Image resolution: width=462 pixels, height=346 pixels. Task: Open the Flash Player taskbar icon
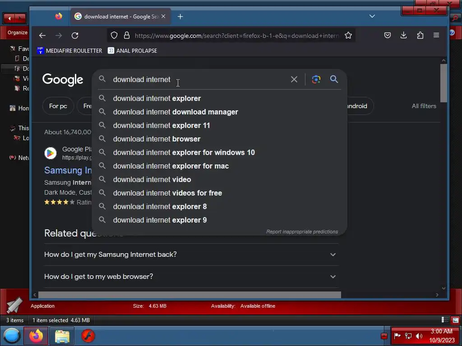click(x=88, y=336)
